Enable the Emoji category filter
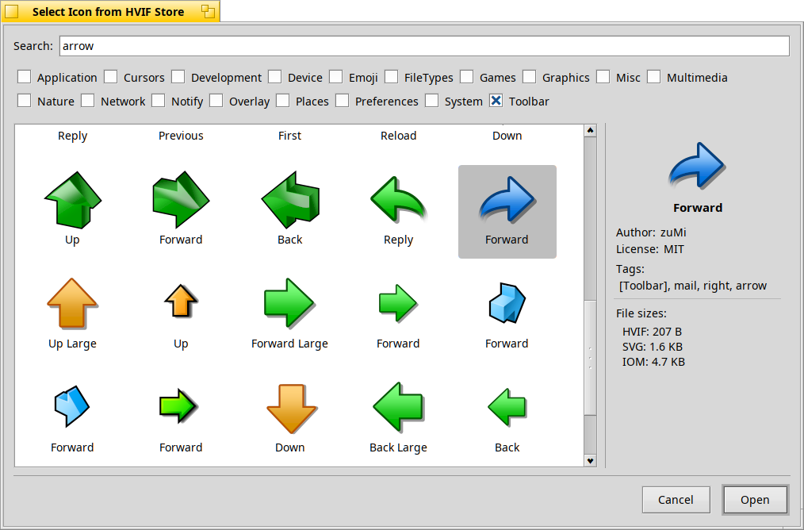The width and height of the screenshot is (804, 530). click(336, 77)
